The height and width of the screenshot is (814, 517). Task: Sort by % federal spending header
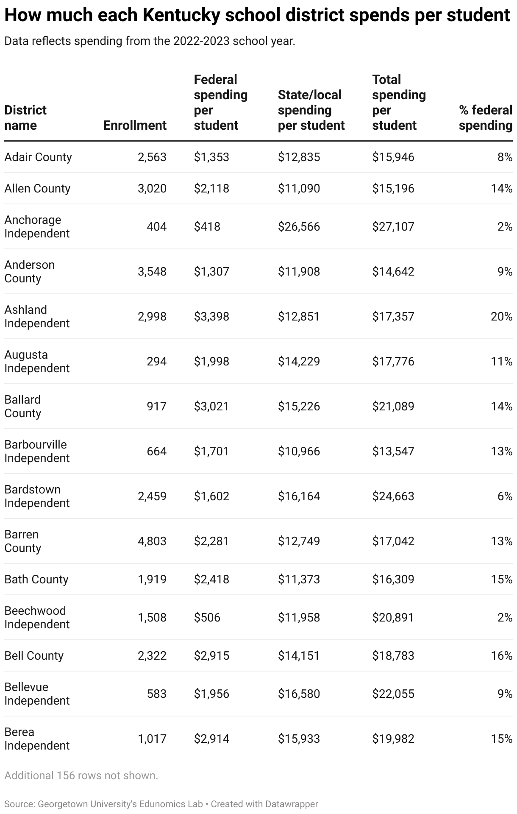[x=486, y=118]
